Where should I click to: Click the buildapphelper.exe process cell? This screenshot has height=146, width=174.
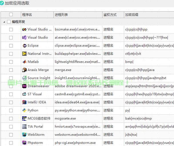pyautogui.click(x=78, y=54)
